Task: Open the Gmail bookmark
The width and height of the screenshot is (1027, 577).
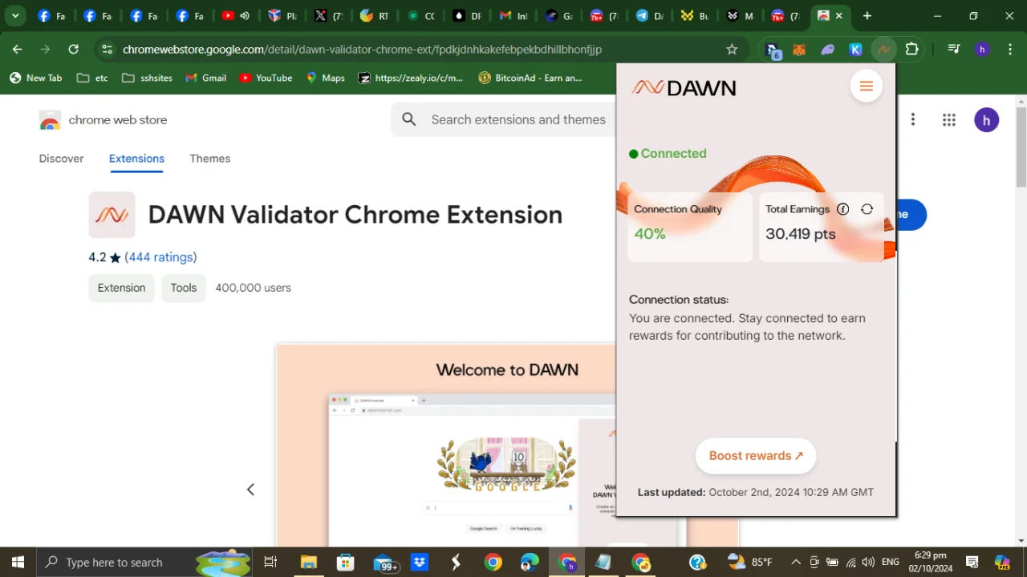Action: pos(205,78)
